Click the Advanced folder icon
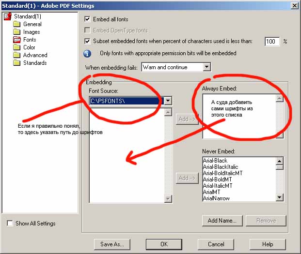The height and width of the screenshot is (254, 301). [17, 55]
